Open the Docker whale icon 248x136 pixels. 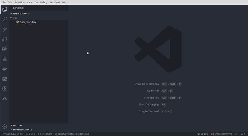[x=5, y=69]
